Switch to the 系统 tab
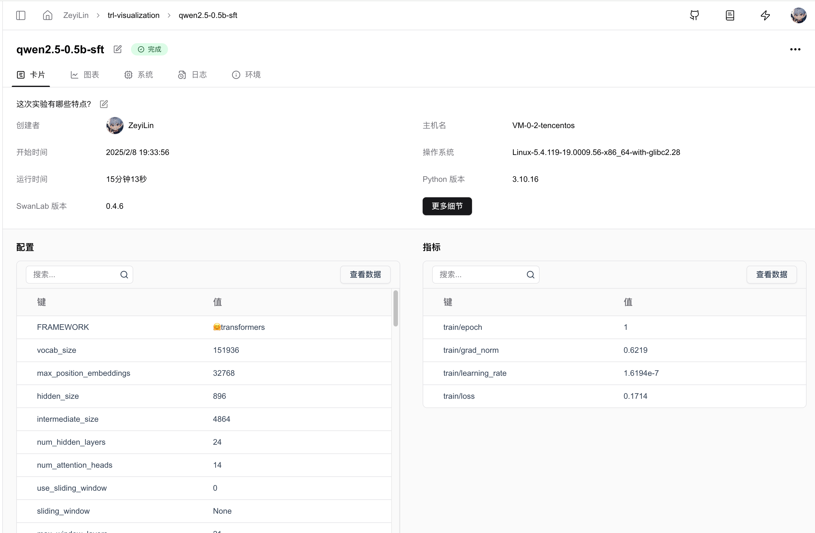This screenshot has height=533, width=815. [139, 75]
